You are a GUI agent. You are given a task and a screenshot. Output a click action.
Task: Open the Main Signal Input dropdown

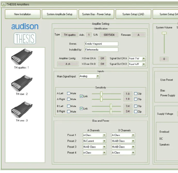(90, 76)
